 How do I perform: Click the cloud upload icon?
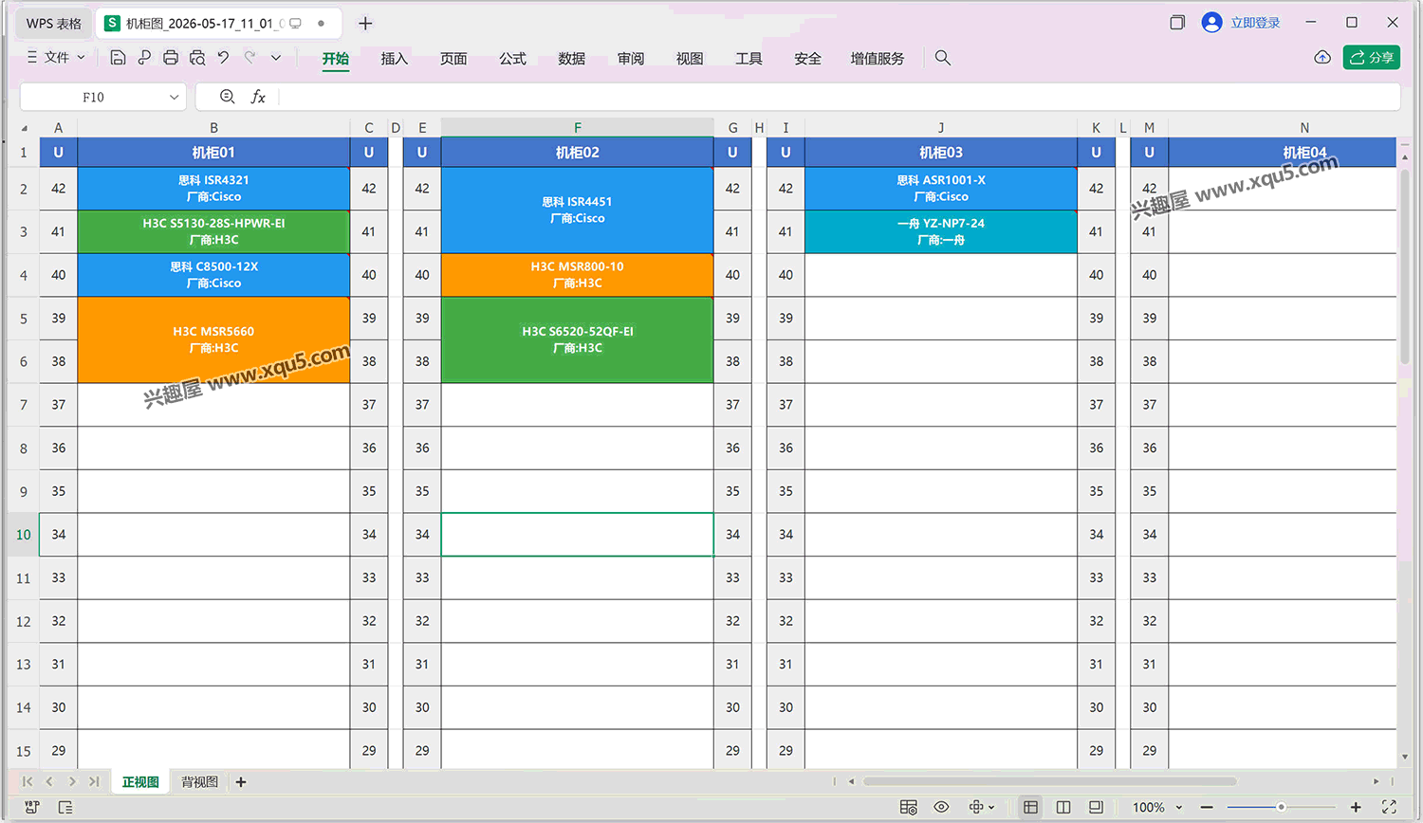[1322, 58]
